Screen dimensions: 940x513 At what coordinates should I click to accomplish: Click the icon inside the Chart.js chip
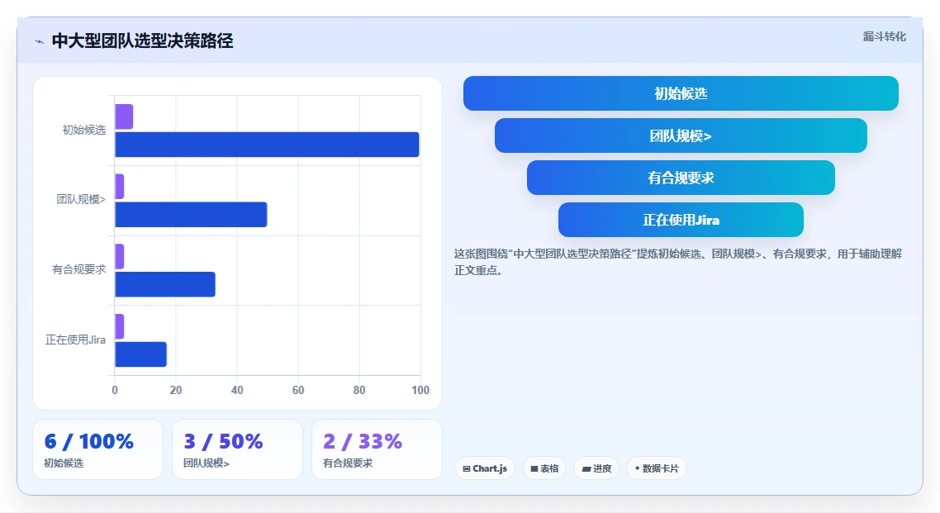pos(467,468)
